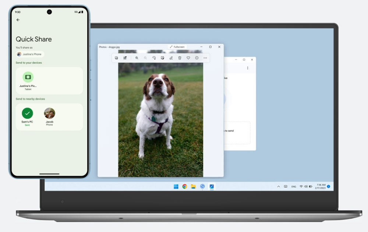Click the "Photos - doggo.jpg" window title
The width and height of the screenshot is (368, 232).
click(109, 47)
